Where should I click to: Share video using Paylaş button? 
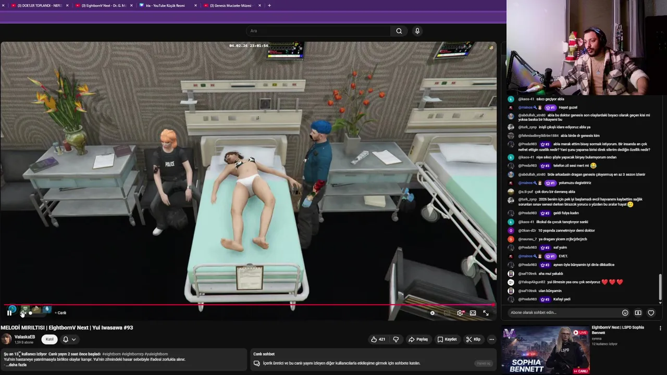[x=418, y=339]
